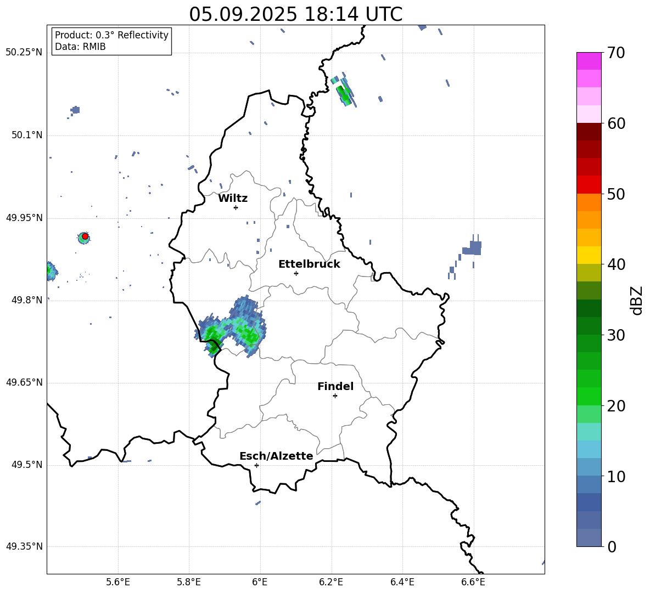This screenshot has width=650, height=593.
Task: Click the 50.25°N latitude label
Action: pos(24,53)
